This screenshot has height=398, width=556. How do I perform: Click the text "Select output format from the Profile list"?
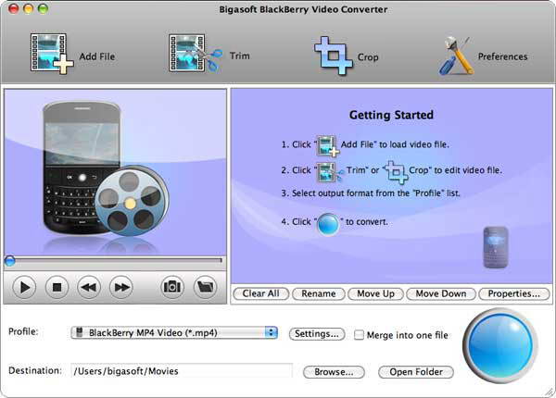click(375, 193)
